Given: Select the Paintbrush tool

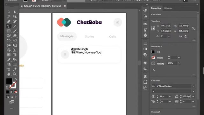Looking at the screenshot, I should coord(15,31).
